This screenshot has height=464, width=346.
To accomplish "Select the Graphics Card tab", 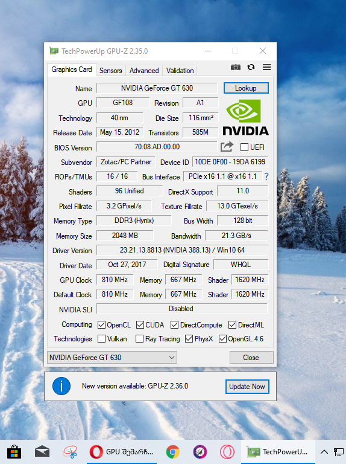I will coord(72,69).
